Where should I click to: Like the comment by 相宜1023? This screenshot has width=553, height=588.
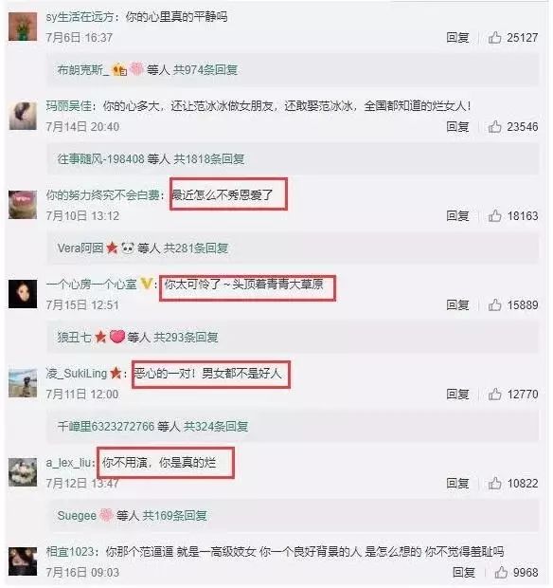point(501,572)
